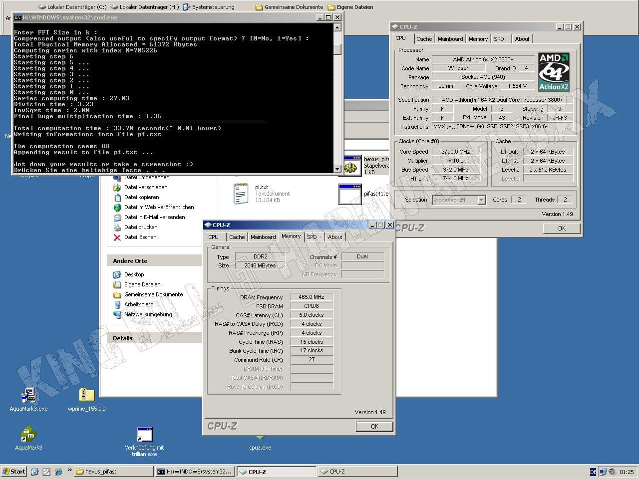Click the red X 'Datei löschen' icon

(x=117, y=237)
